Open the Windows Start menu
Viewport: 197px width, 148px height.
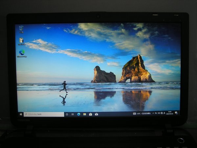click(21, 114)
